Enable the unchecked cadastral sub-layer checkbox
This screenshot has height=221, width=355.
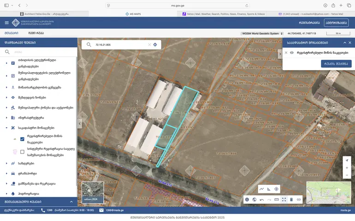point(22,152)
